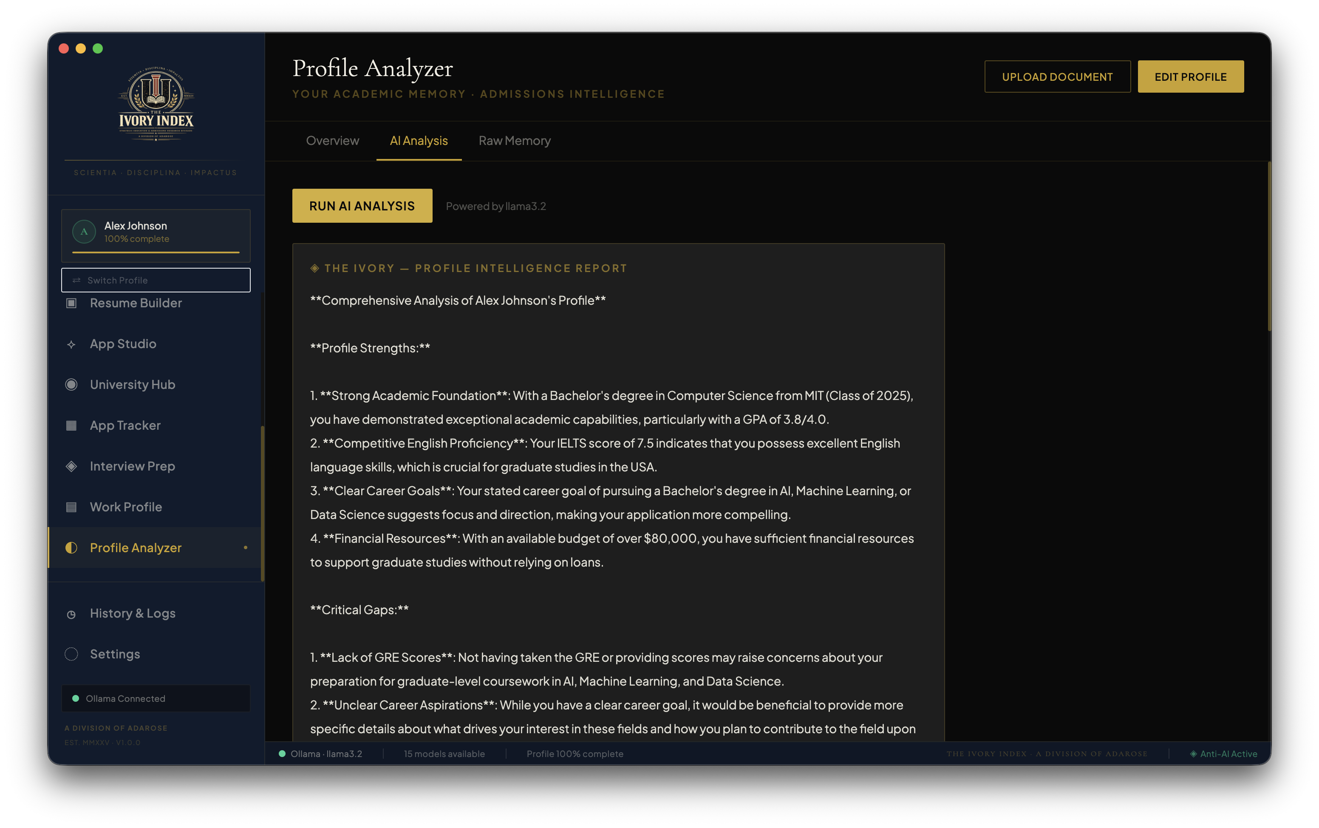Click the Resume Builder sidebar icon
This screenshot has height=828, width=1319.
[x=71, y=303]
